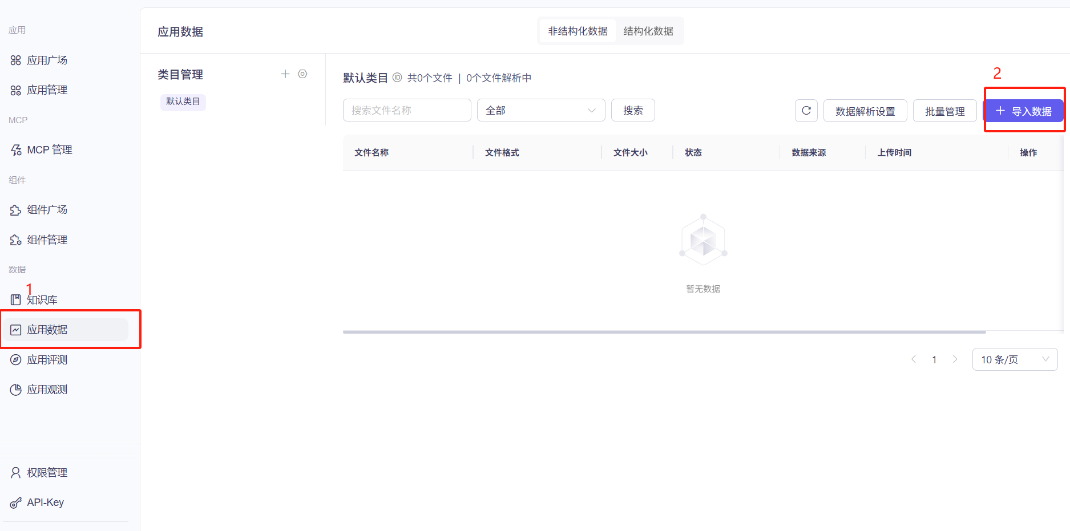Open 知识库 from the sidebar
This screenshot has width=1070, height=531.
(43, 299)
